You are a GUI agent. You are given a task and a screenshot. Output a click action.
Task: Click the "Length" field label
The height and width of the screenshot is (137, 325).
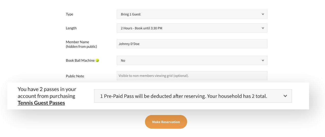click(x=71, y=28)
